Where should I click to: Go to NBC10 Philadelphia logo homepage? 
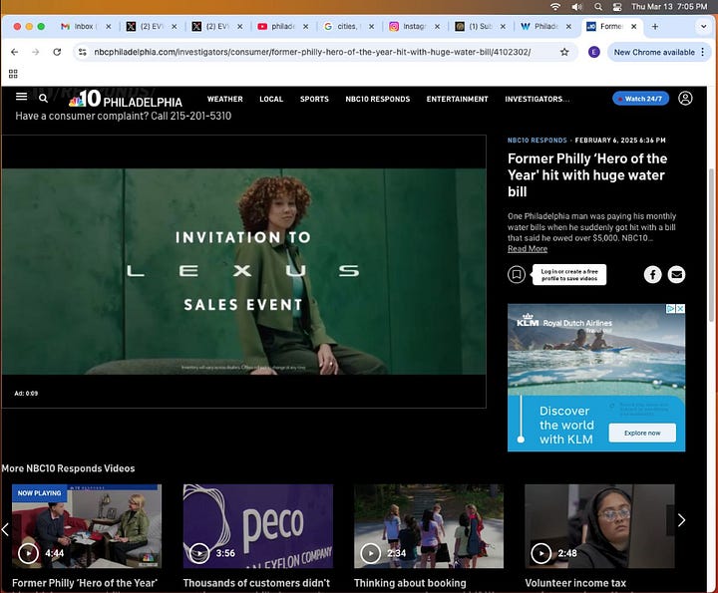[x=126, y=99]
